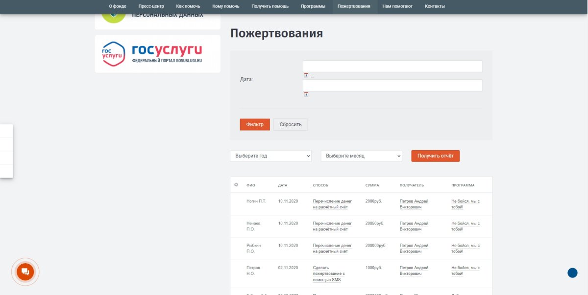Click the blue circle button at bottom right

point(571,272)
